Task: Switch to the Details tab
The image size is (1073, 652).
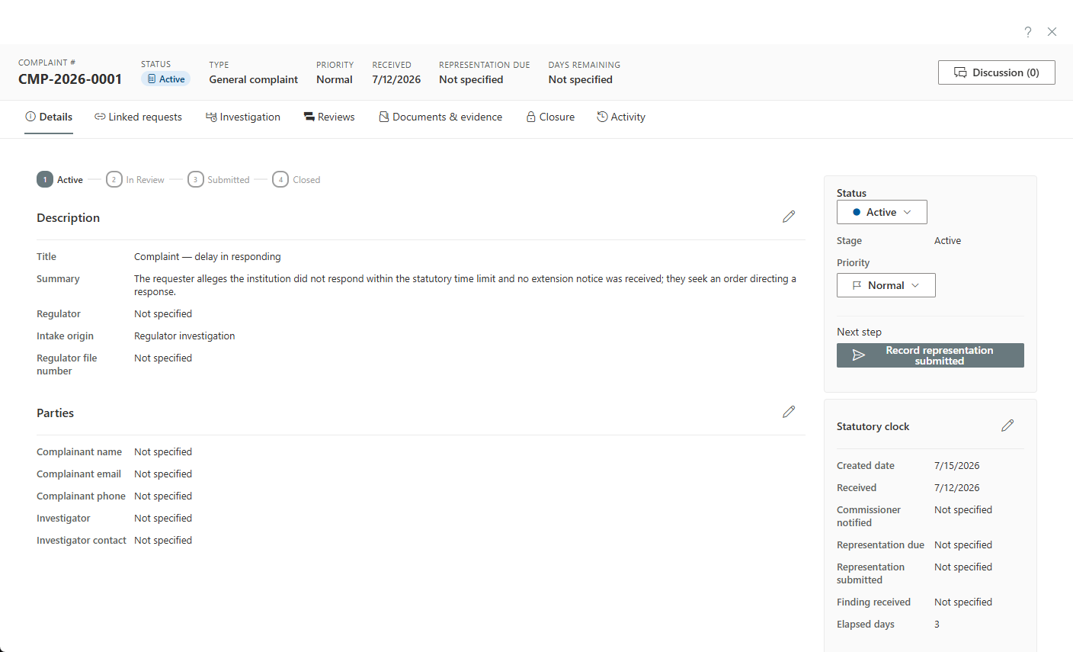Action: point(49,117)
